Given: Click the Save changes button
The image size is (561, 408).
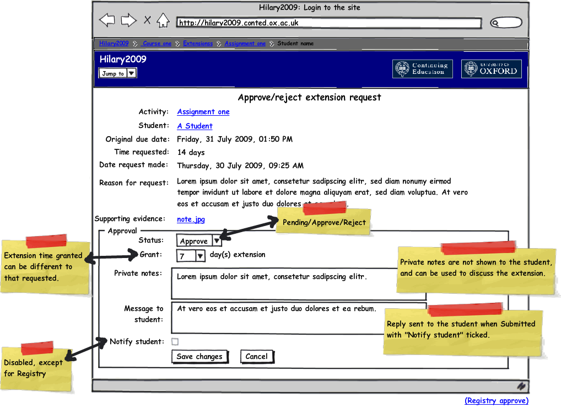Looking at the screenshot, I should pos(199,357).
